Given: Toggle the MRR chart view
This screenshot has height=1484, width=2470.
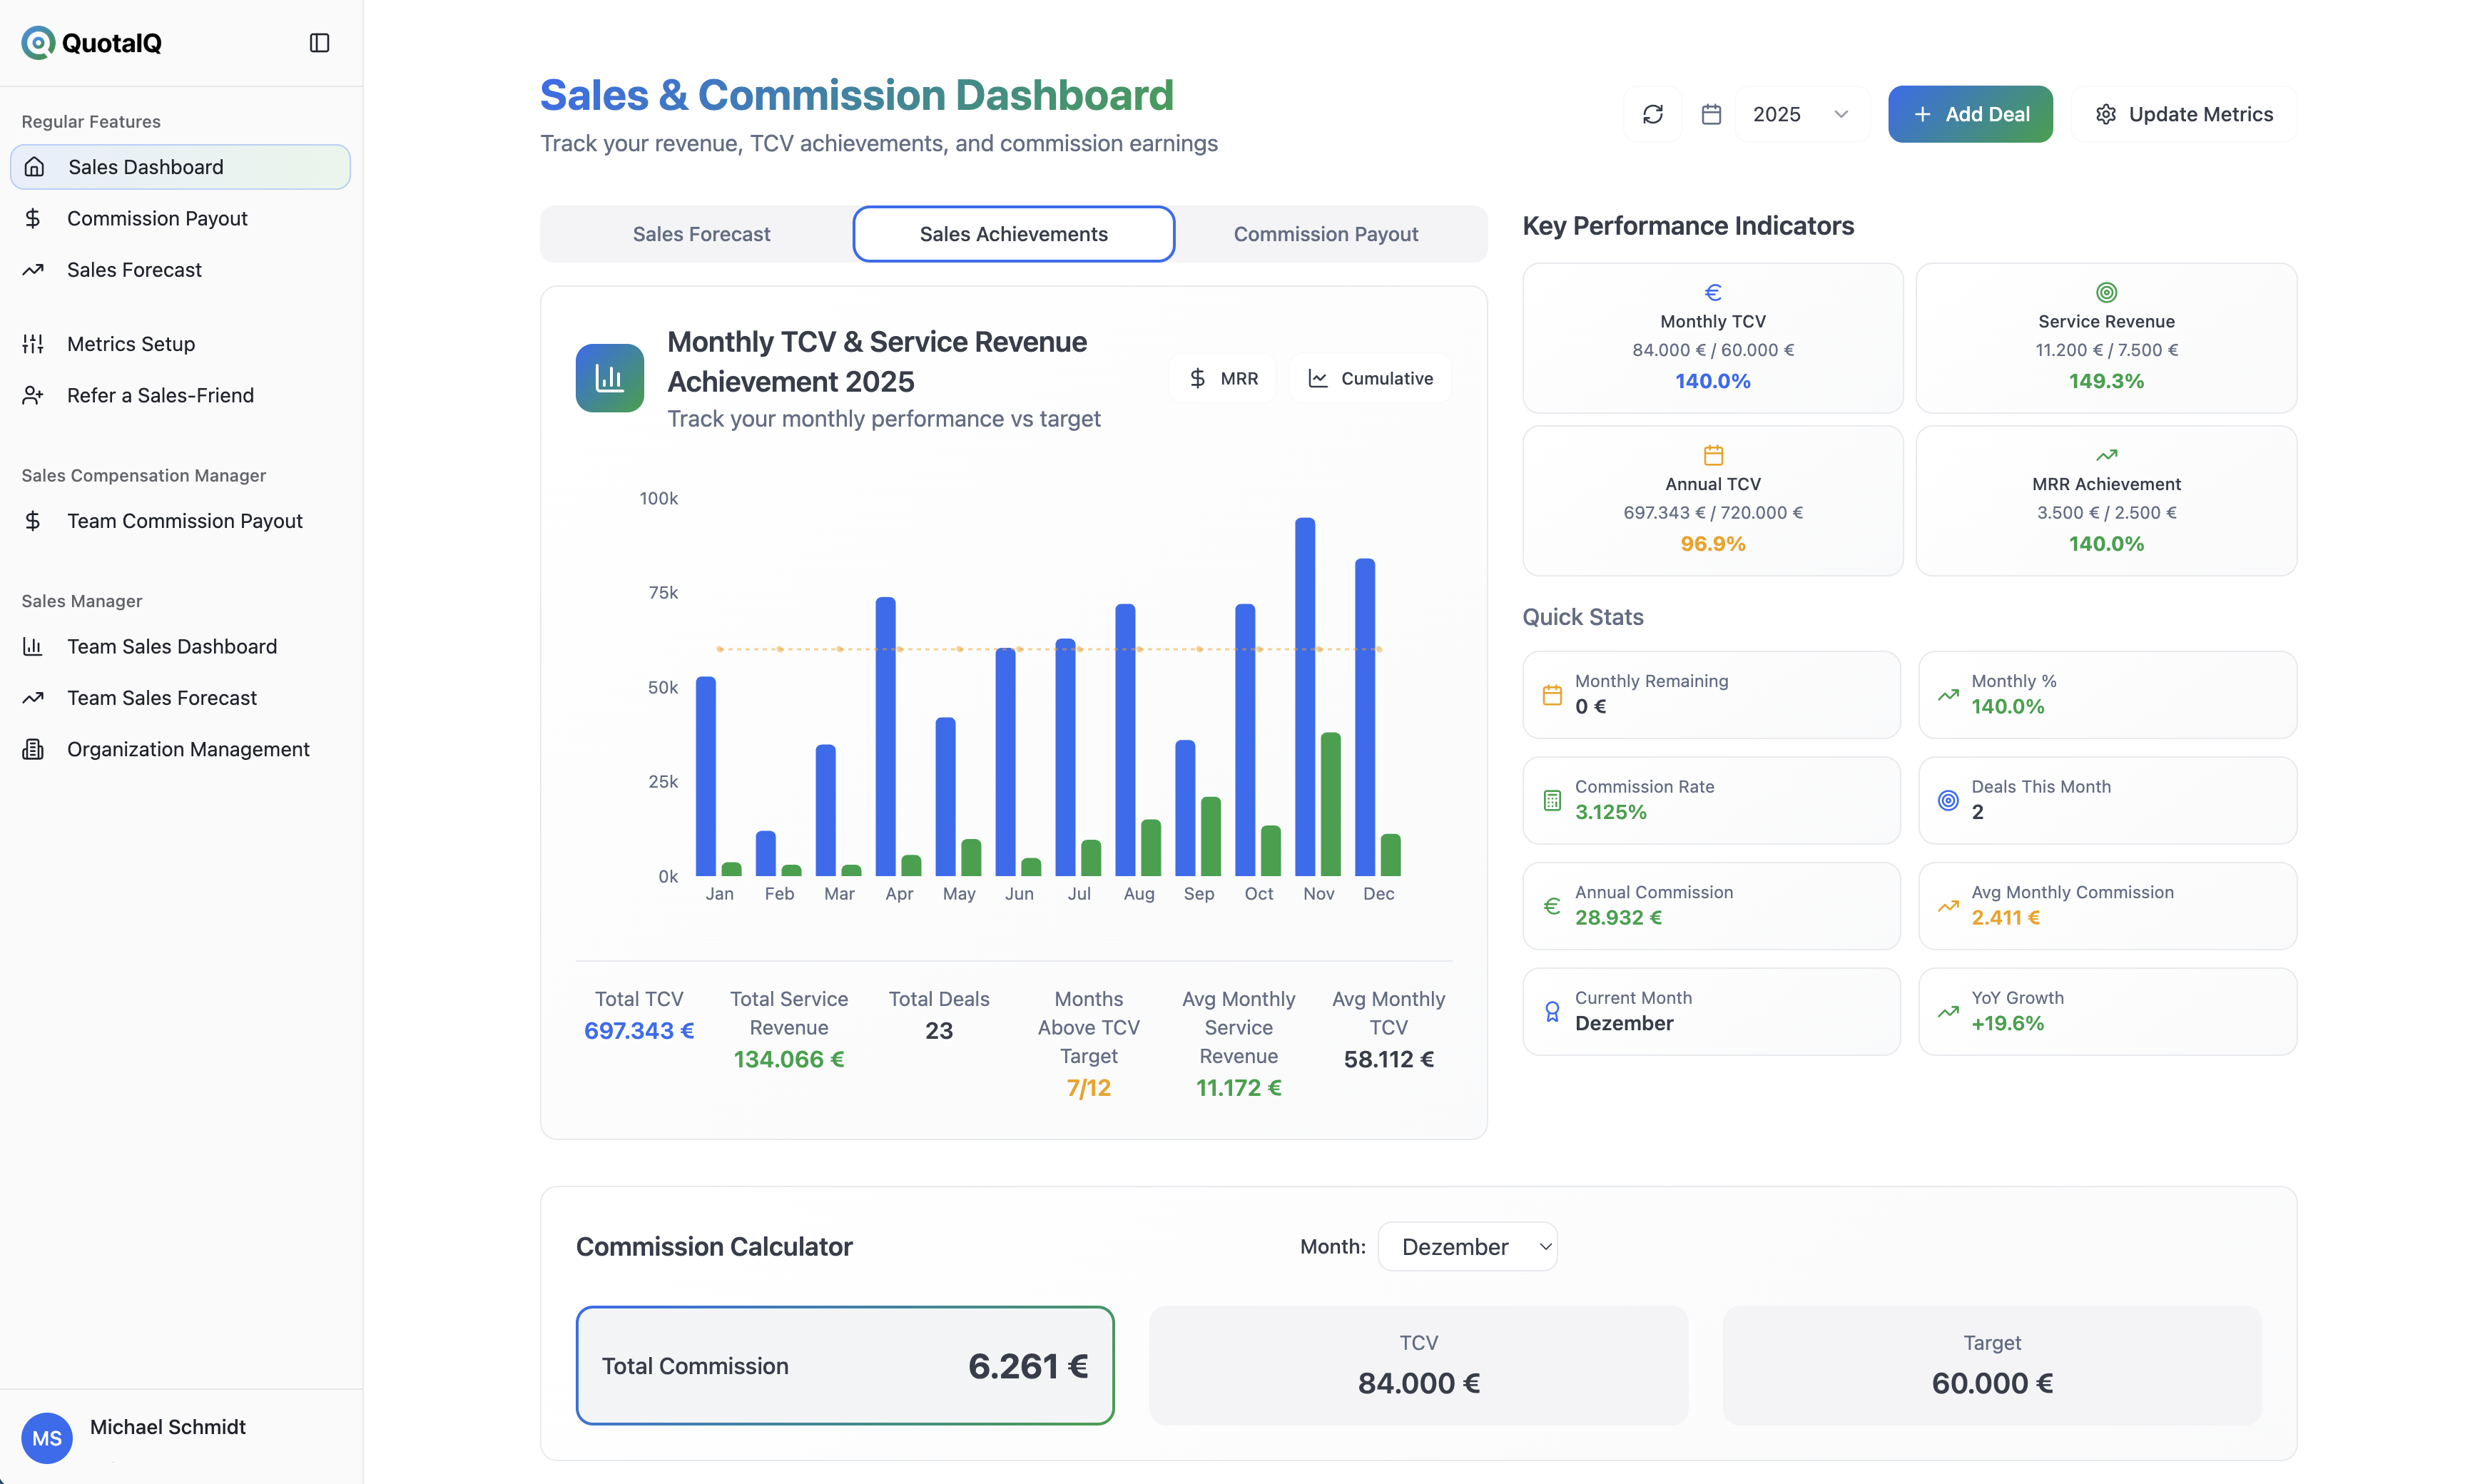Looking at the screenshot, I should point(1222,378).
